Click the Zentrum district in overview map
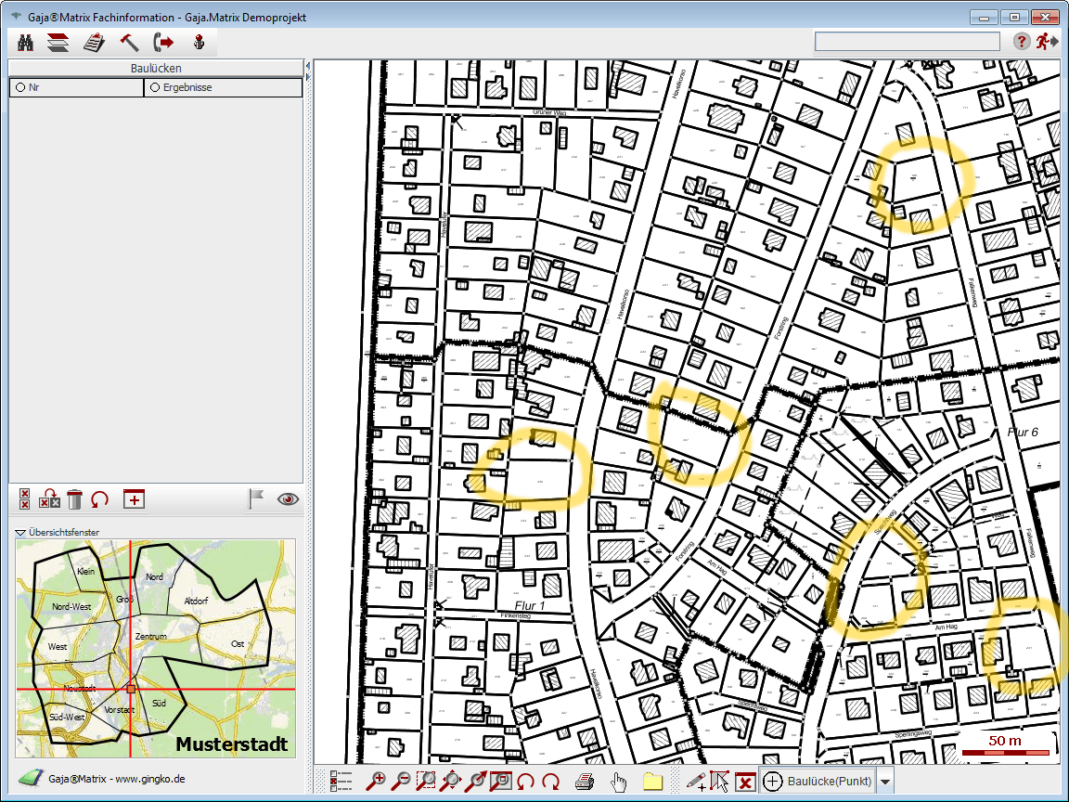Image resolution: width=1069 pixels, height=802 pixels. tap(150, 637)
